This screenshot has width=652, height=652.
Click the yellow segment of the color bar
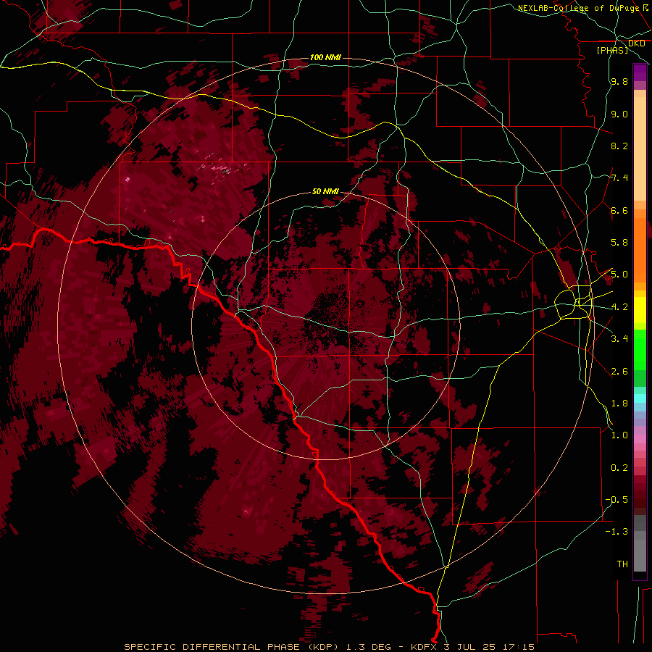tap(640, 310)
